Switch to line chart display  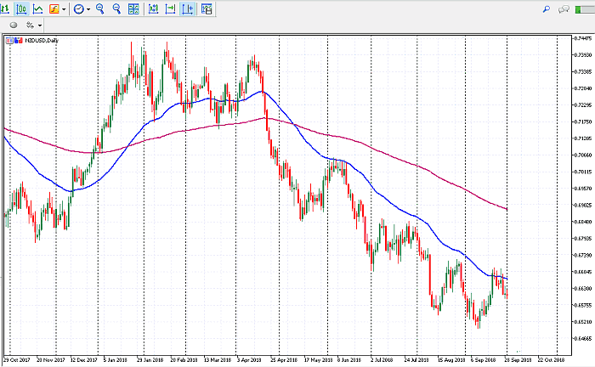(x=37, y=8)
